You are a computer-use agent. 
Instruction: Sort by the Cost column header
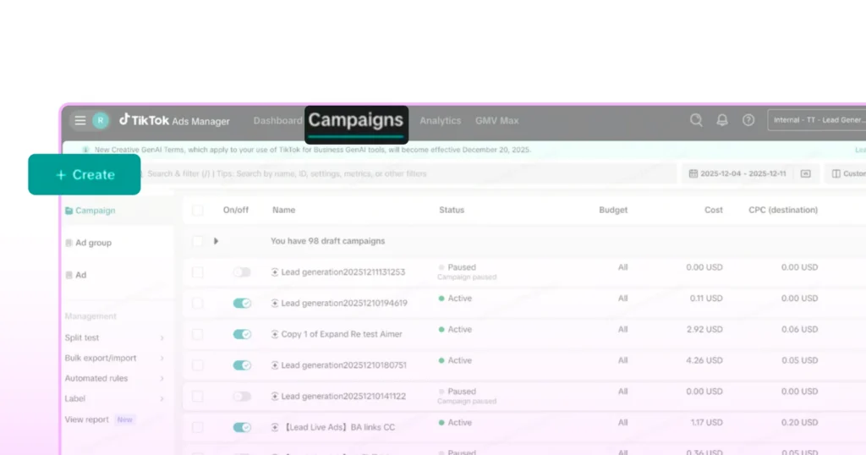pyautogui.click(x=714, y=210)
